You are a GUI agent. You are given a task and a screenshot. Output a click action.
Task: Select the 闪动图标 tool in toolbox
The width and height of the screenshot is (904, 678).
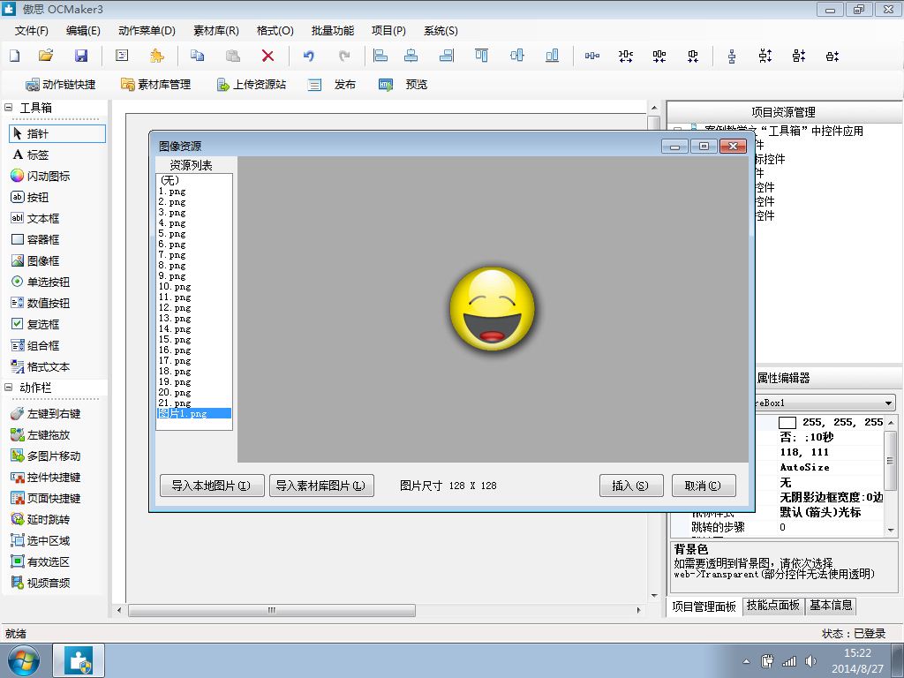48,176
